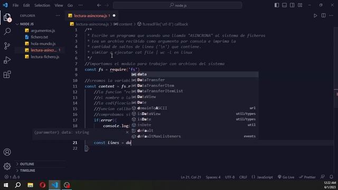The height and width of the screenshot is (190, 338).
Task: Choose 'data' autocomplete suggestion
Action: 195,74
